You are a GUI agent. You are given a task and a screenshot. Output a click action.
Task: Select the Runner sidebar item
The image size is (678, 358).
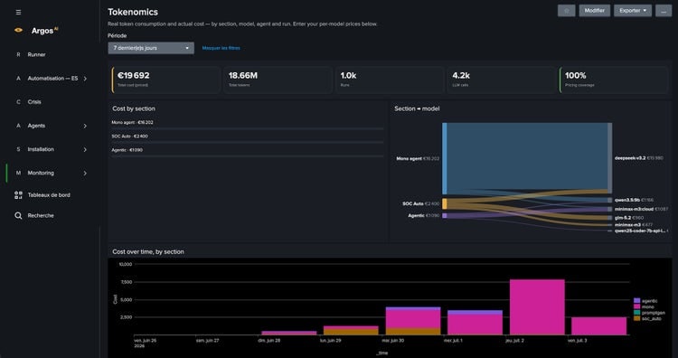click(36, 54)
